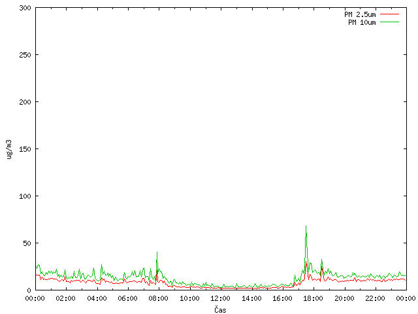Click the PM 10um legend label
The image size is (418, 314).
tap(362, 22)
